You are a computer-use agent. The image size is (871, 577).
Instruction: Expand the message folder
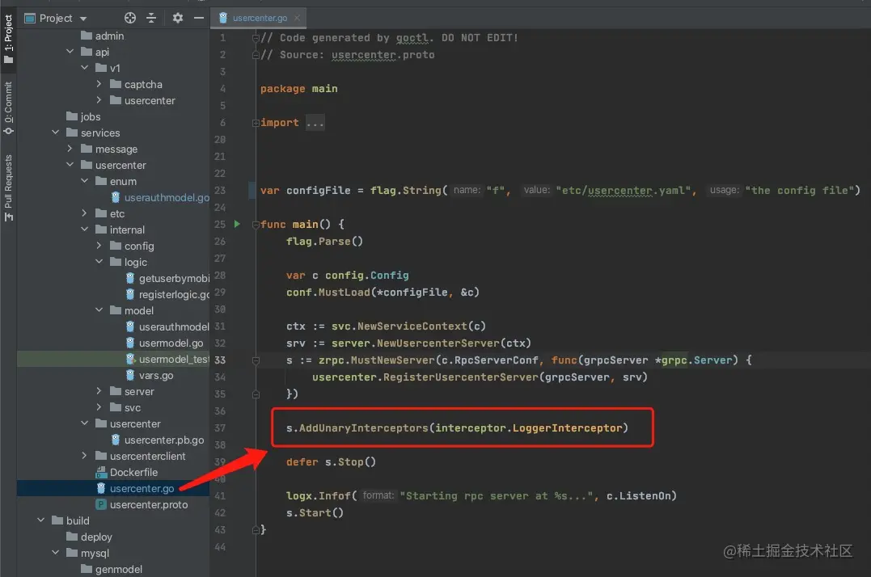point(70,149)
